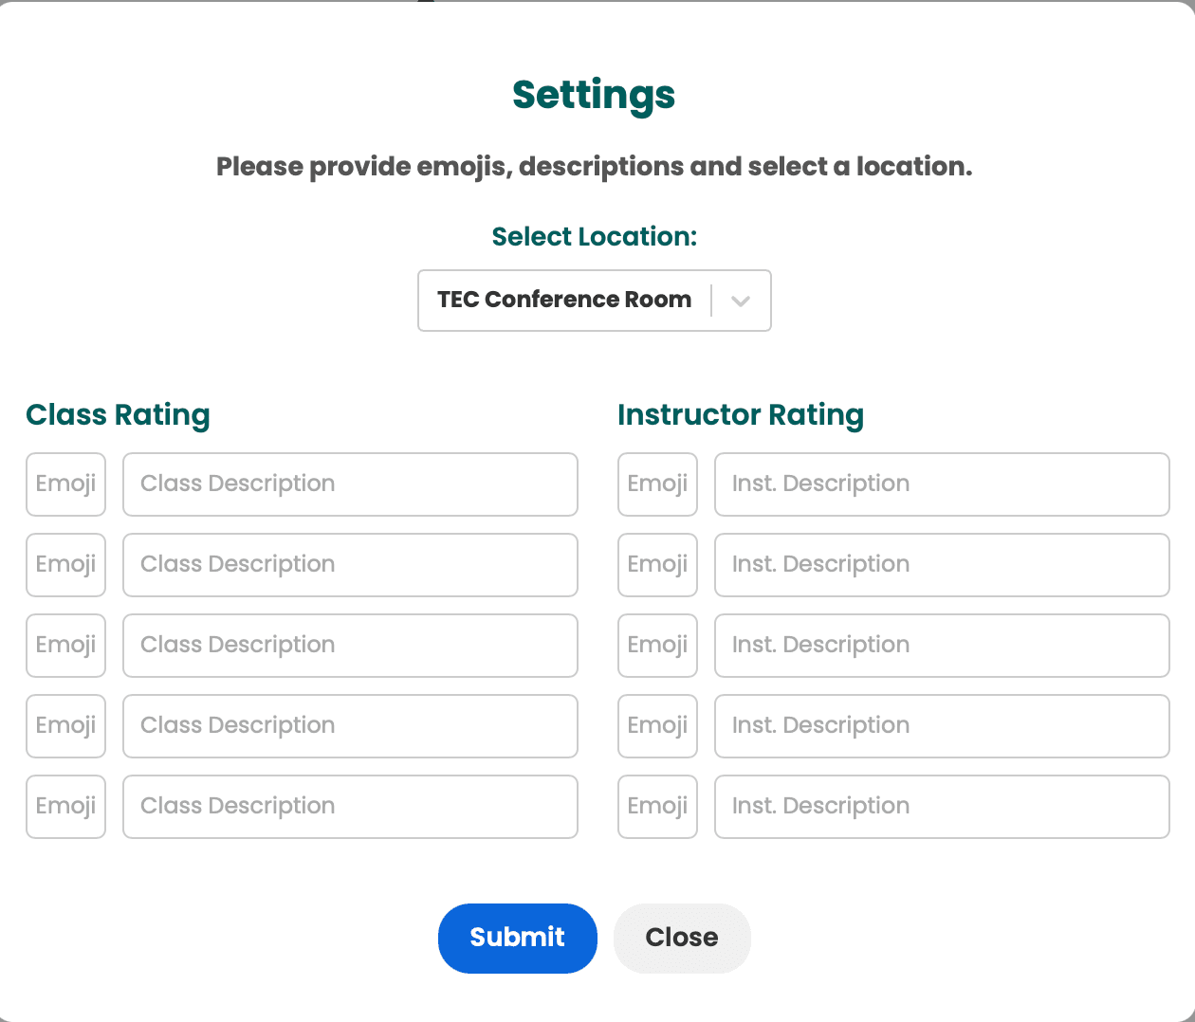Focus the third Class Rating emoji field
Image resolution: width=1195 pixels, height=1022 pixels.
pos(65,646)
